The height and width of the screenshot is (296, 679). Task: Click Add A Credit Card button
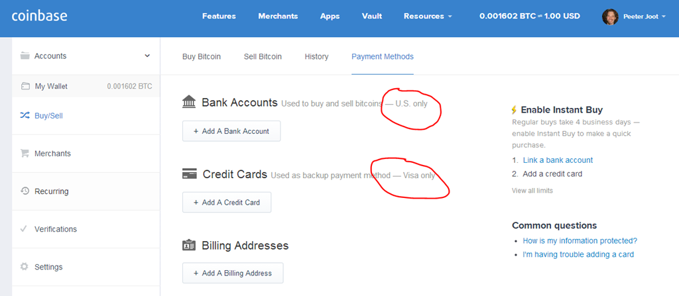pos(227,202)
